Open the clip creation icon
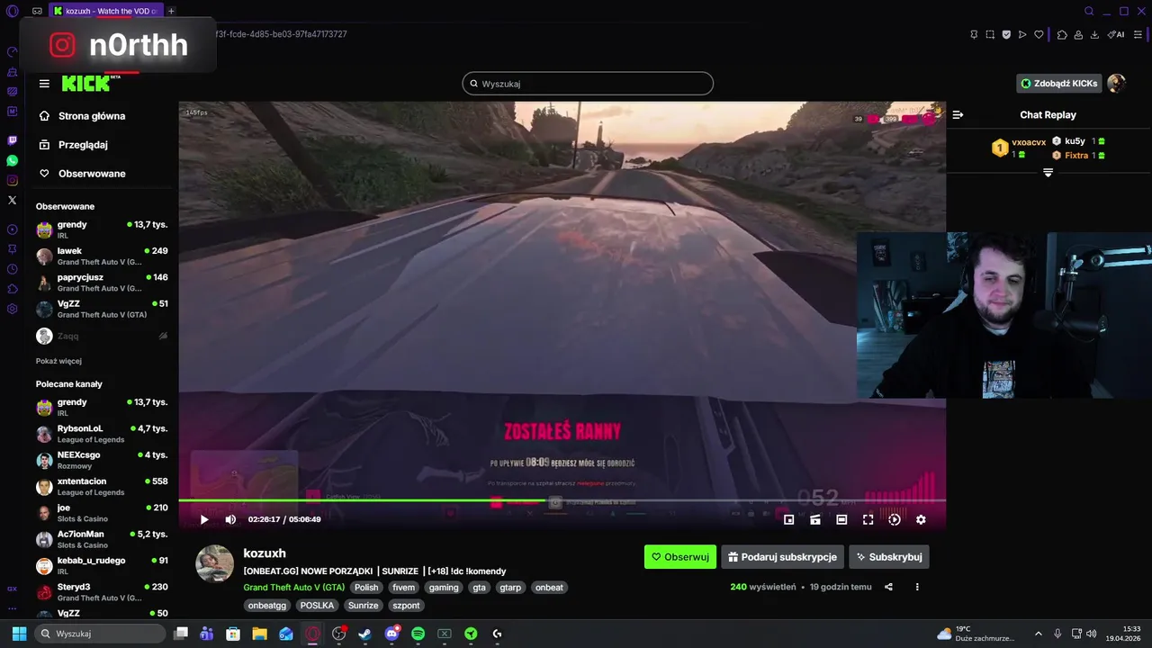1152x648 pixels. tap(815, 519)
